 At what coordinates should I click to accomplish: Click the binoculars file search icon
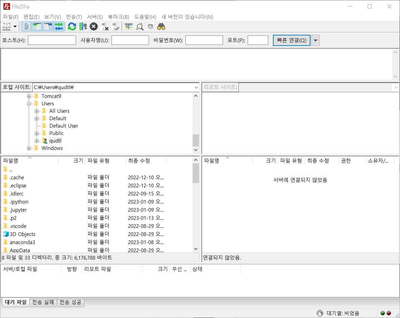click(x=161, y=26)
